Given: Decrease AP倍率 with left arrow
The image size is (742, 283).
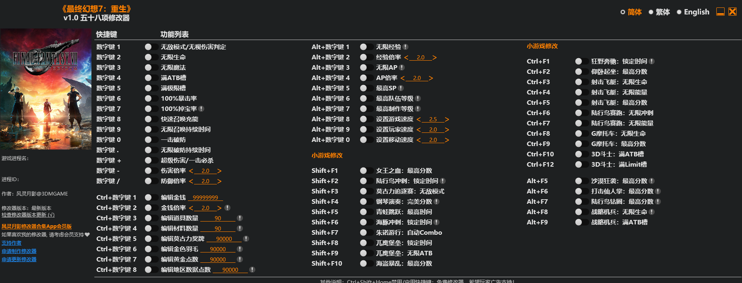Looking at the screenshot, I should [403, 78].
